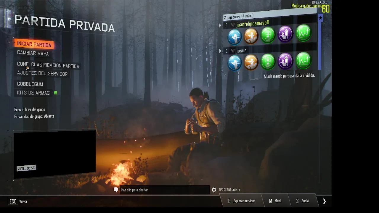Click the star icon above lobby scrollbar

click(x=320, y=18)
